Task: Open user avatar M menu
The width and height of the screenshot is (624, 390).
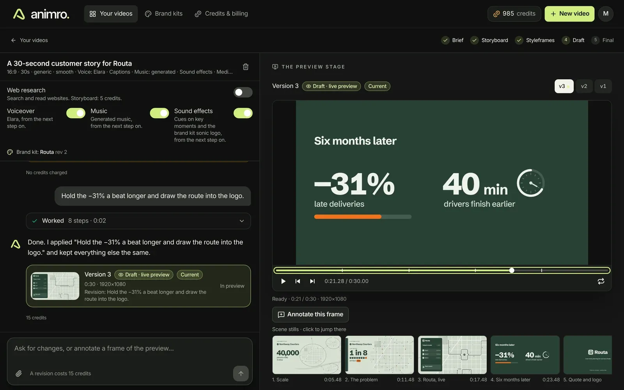Action: pos(606,14)
